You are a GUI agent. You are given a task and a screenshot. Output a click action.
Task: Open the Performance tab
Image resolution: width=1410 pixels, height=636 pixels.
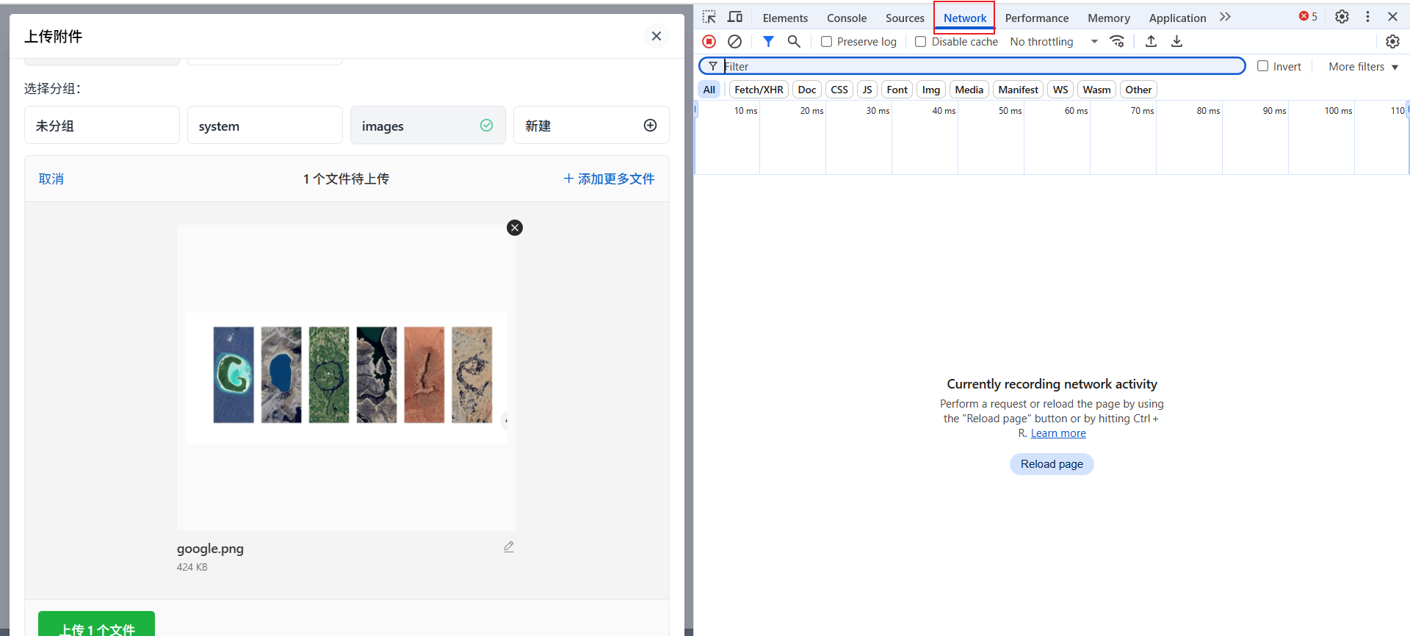pyautogui.click(x=1036, y=18)
